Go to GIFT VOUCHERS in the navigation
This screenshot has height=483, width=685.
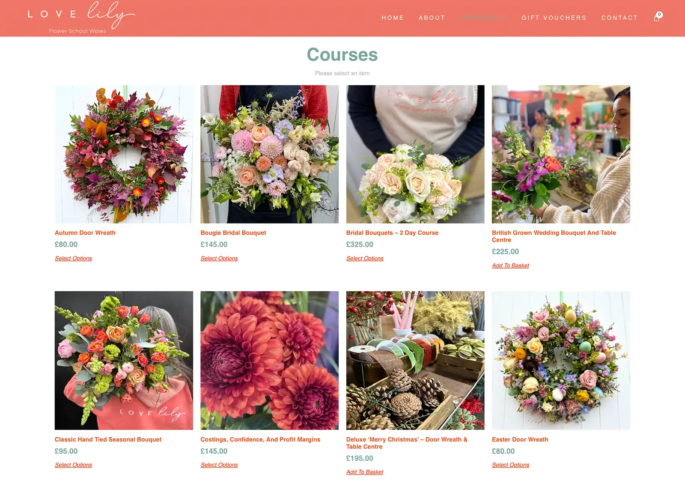554,18
